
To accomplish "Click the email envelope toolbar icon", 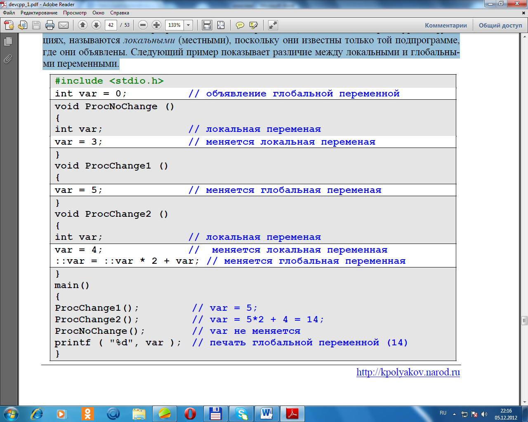I will 64,25.
